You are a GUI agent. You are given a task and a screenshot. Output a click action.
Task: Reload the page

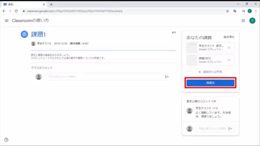[x=16, y=11]
